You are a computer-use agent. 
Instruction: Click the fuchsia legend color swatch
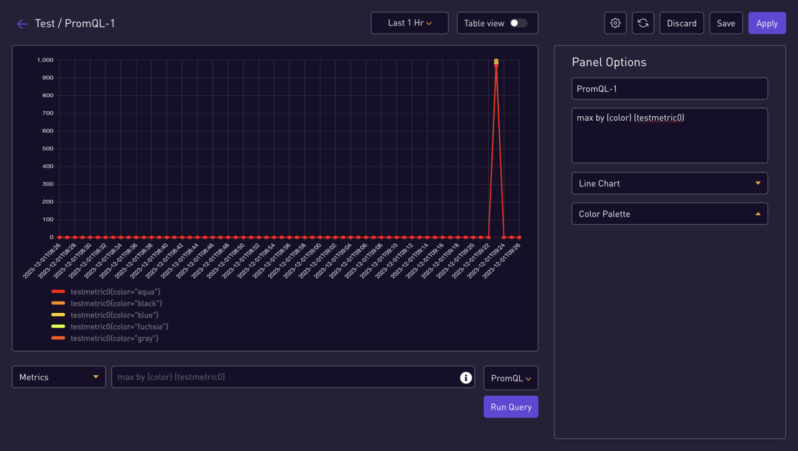tap(58, 326)
